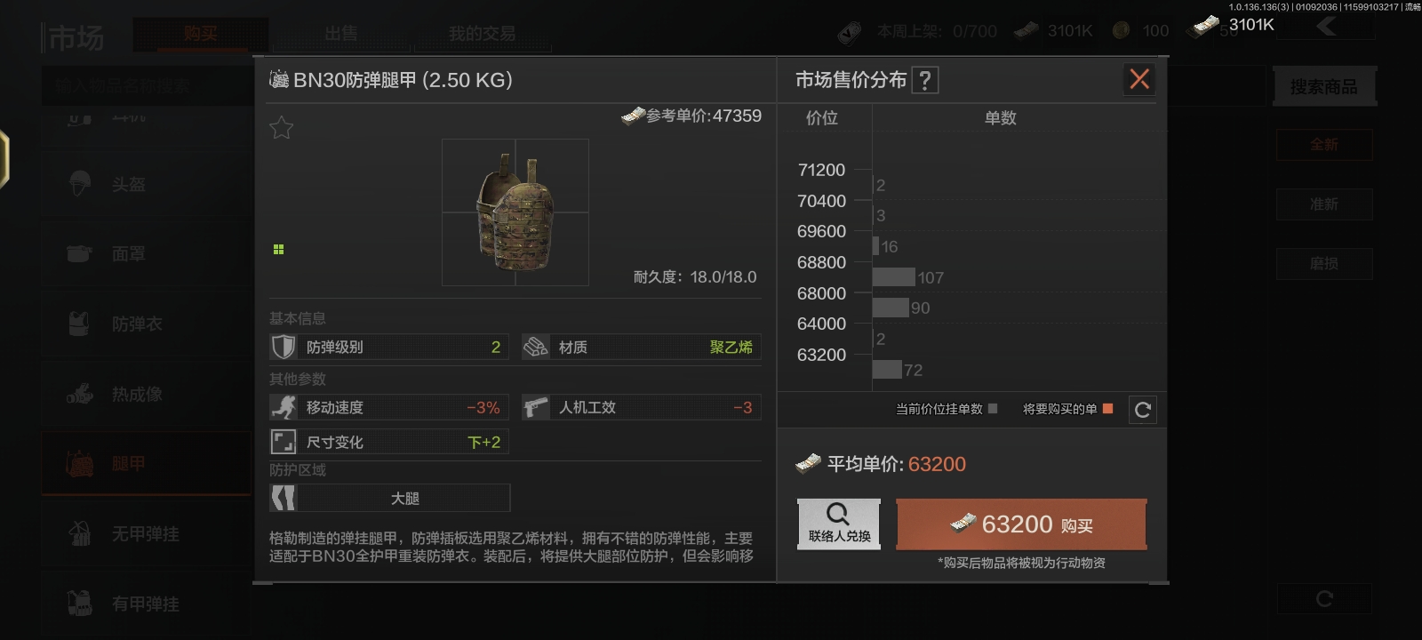Image resolution: width=1422 pixels, height=640 pixels.
Task: Refresh the price distribution chart
Action: pos(1143,410)
